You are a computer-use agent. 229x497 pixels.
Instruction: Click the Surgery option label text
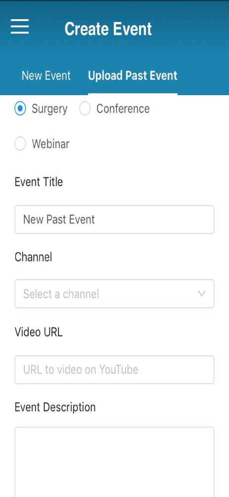tap(50, 109)
